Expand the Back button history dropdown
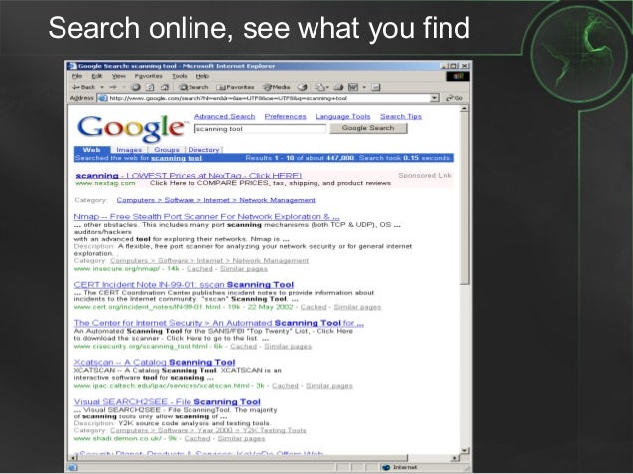633x474 pixels. [102, 87]
